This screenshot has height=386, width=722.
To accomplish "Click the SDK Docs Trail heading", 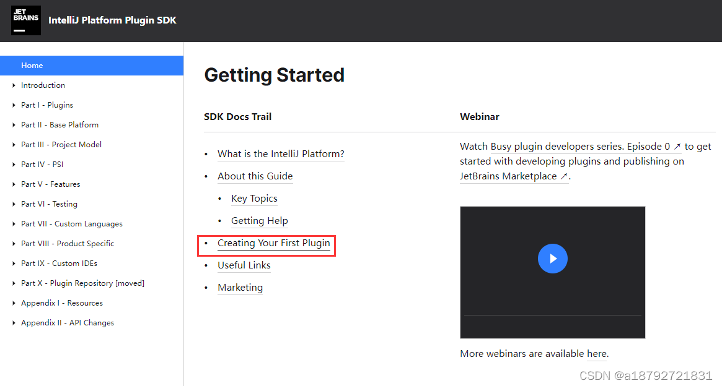I will (237, 117).
